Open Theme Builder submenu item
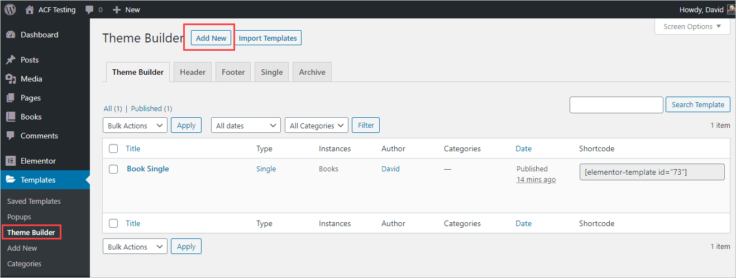The image size is (736, 278). pos(31,232)
